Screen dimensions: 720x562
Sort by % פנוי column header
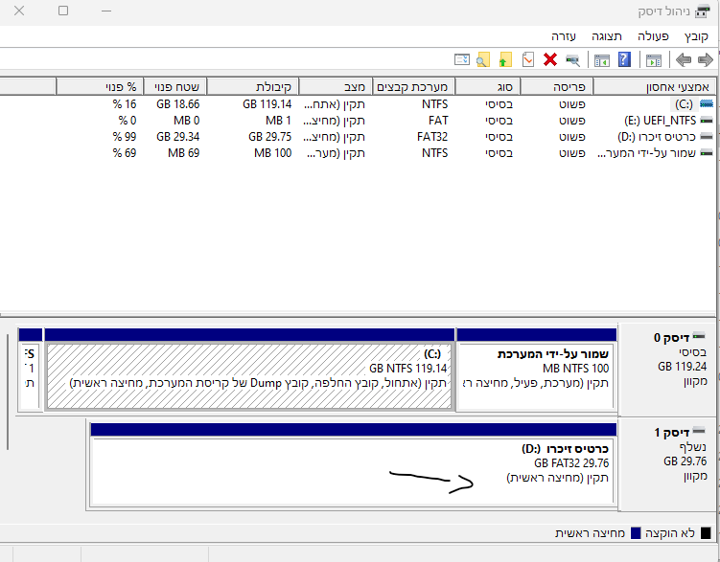(x=100, y=86)
